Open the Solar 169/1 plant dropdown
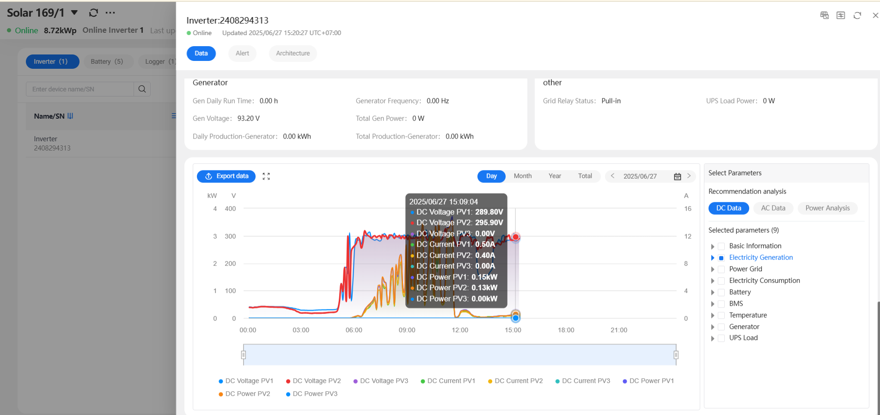880x415 pixels. [74, 13]
